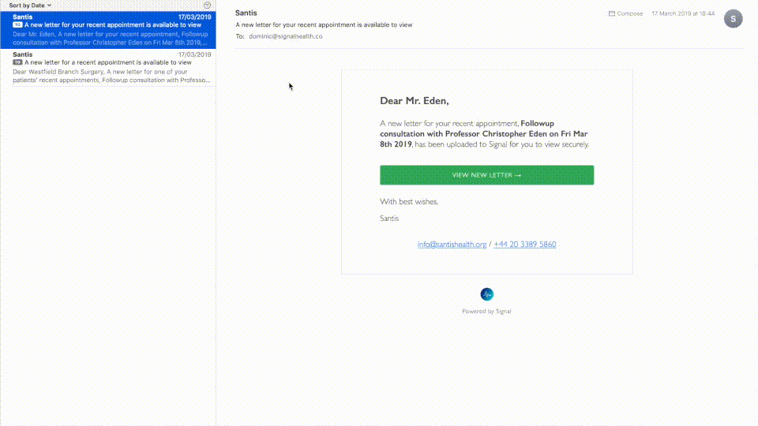Viewport: 758px width, 426px height.
Task: Click the filter circle icon above message list
Action: click(x=207, y=6)
